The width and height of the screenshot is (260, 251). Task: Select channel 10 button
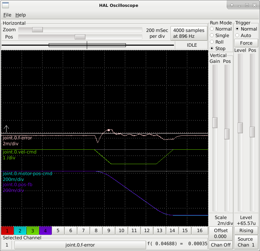click(121, 231)
